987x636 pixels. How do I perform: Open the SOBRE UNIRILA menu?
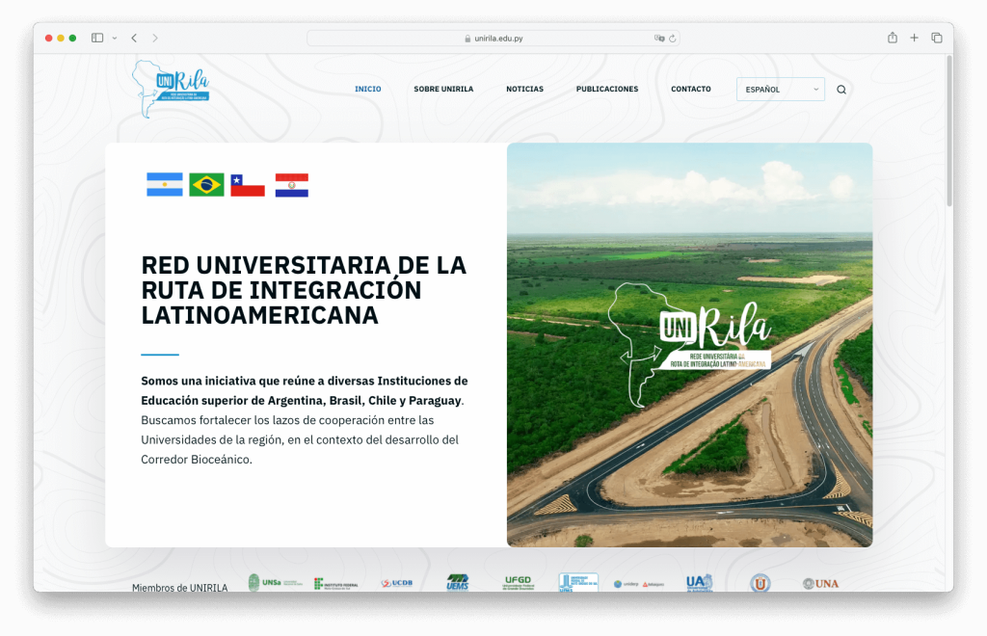pos(443,89)
